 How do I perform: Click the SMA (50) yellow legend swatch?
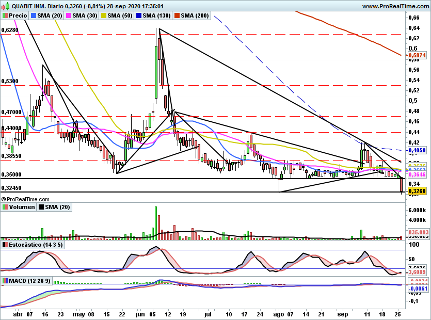tap(104, 15)
